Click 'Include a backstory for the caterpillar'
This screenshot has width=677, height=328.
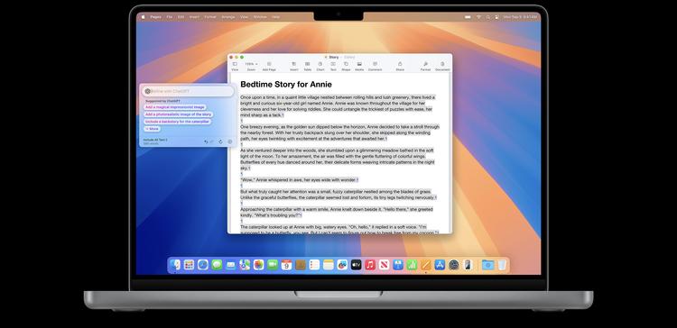click(x=178, y=122)
